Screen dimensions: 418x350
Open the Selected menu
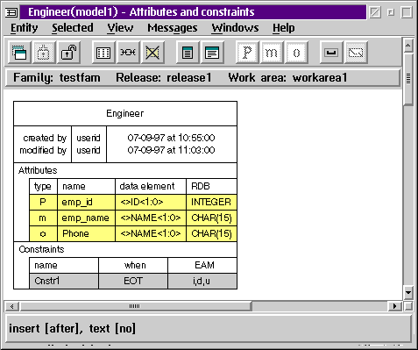73,28
